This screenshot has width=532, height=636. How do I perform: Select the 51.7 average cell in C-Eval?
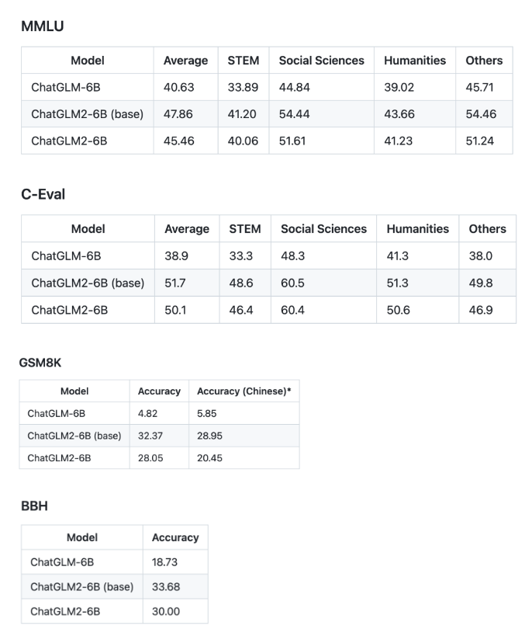click(175, 283)
